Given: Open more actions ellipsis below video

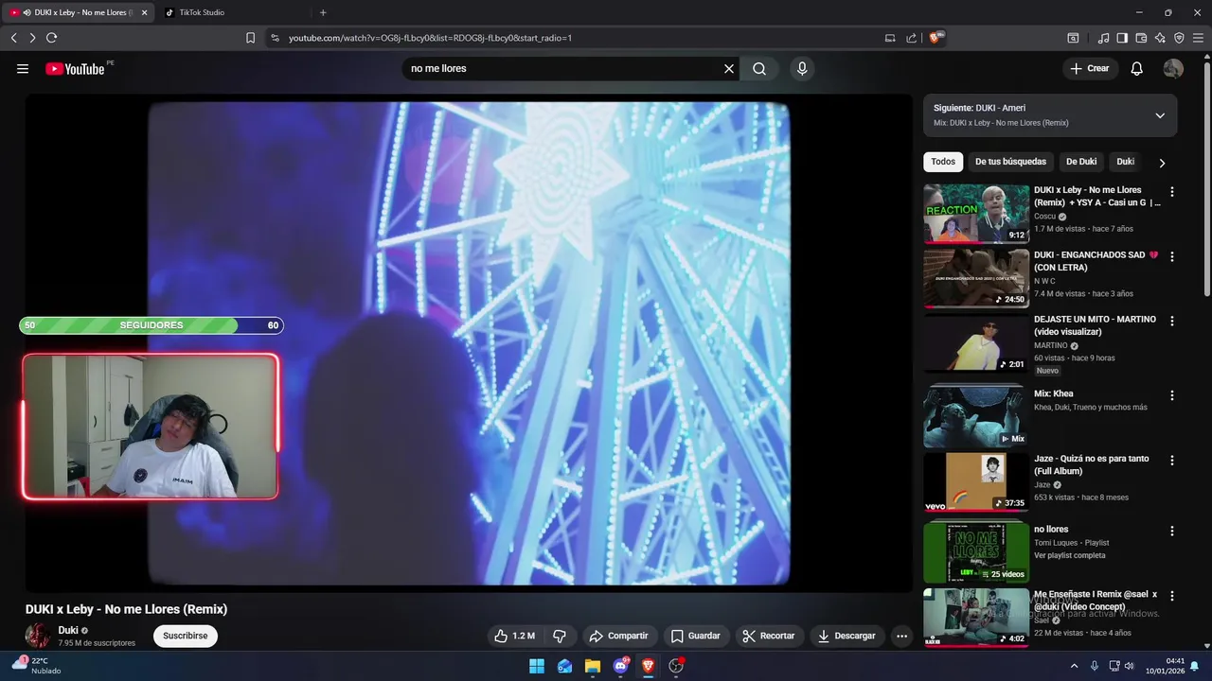Looking at the screenshot, I should click(902, 636).
